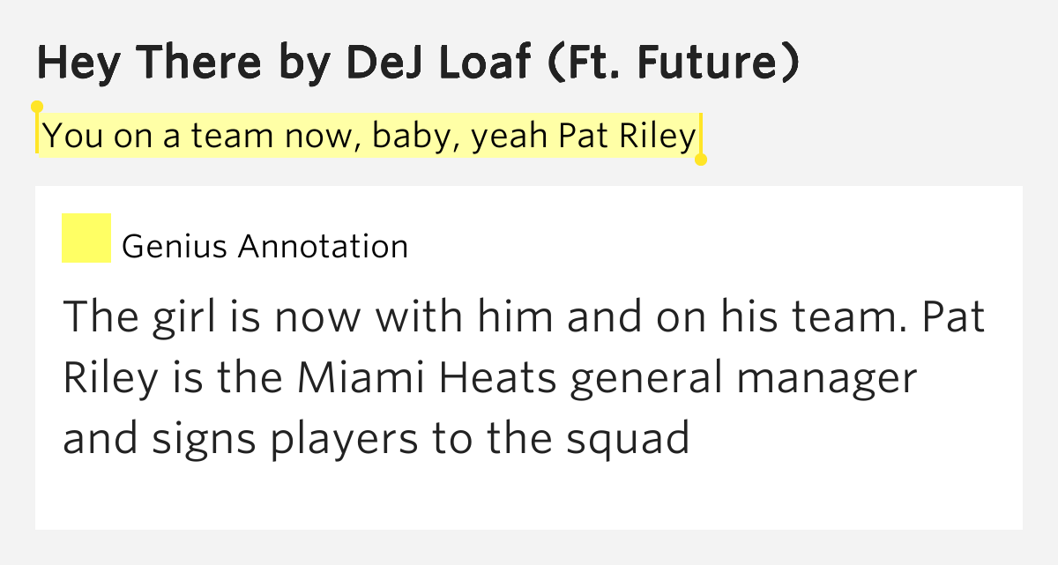Click the Hey There song title heading

pos(418,62)
